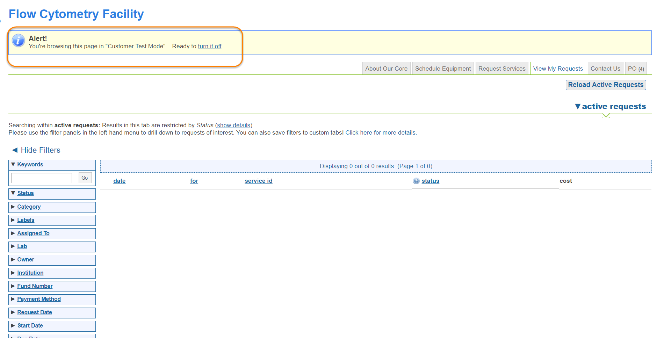Click the blue info alert icon
The width and height of the screenshot is (657, 338).
[18, 41]
